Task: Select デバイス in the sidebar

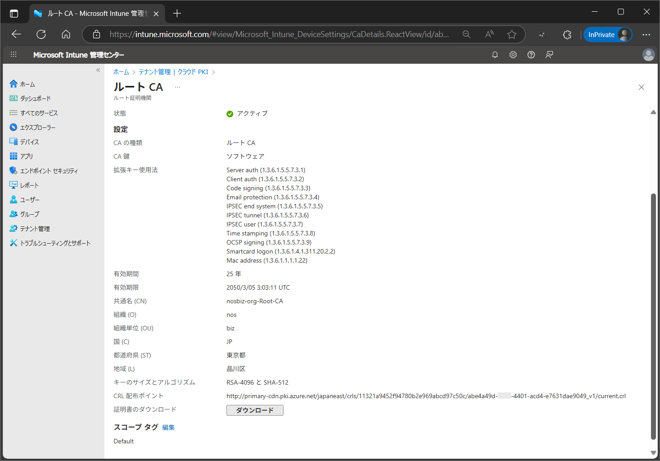Action: tap(29, 142)
